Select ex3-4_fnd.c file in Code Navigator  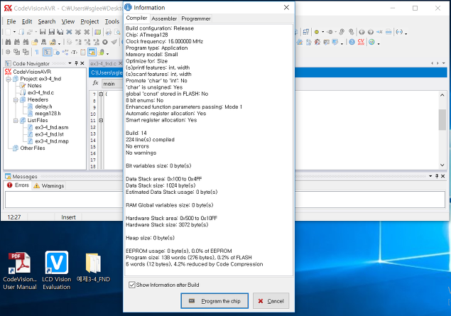coord(40,92)
